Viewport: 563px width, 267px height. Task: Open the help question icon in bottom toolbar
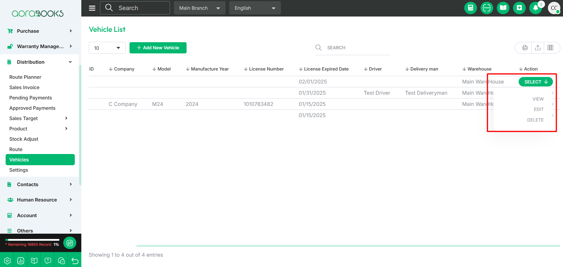[x=48, y=261]
